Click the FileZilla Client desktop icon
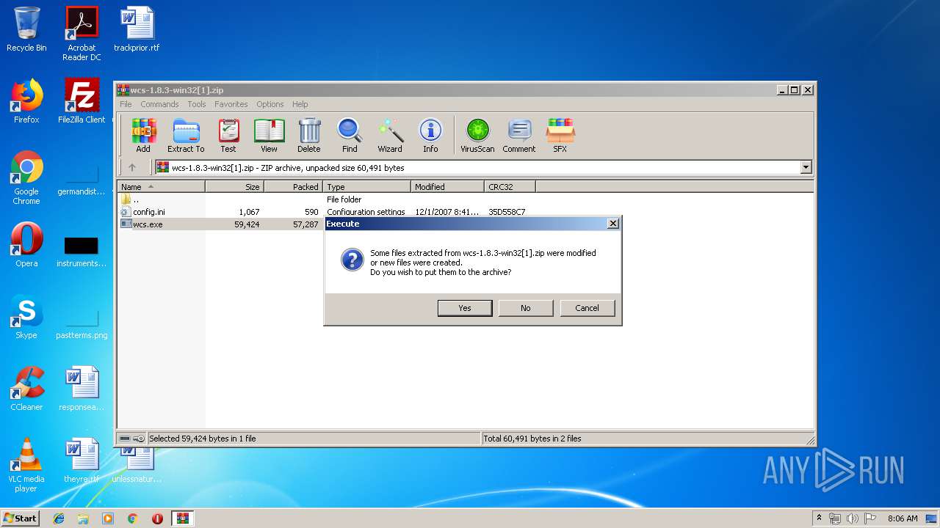This screenshot has width=940, height=528. point(82,101)
